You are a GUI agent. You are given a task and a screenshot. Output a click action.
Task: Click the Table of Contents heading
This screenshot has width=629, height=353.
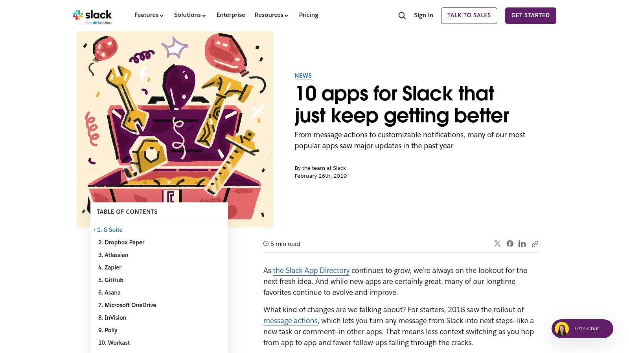pyautogui.click(x=127, y=212)
